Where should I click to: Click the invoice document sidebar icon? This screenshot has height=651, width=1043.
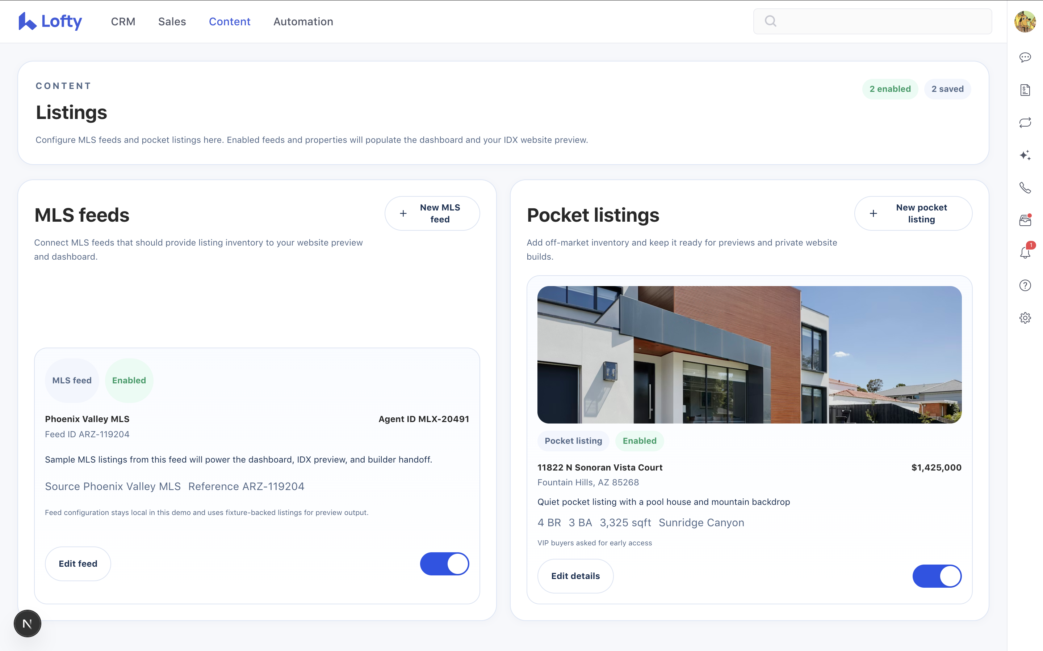click(x=1025, y=90)
